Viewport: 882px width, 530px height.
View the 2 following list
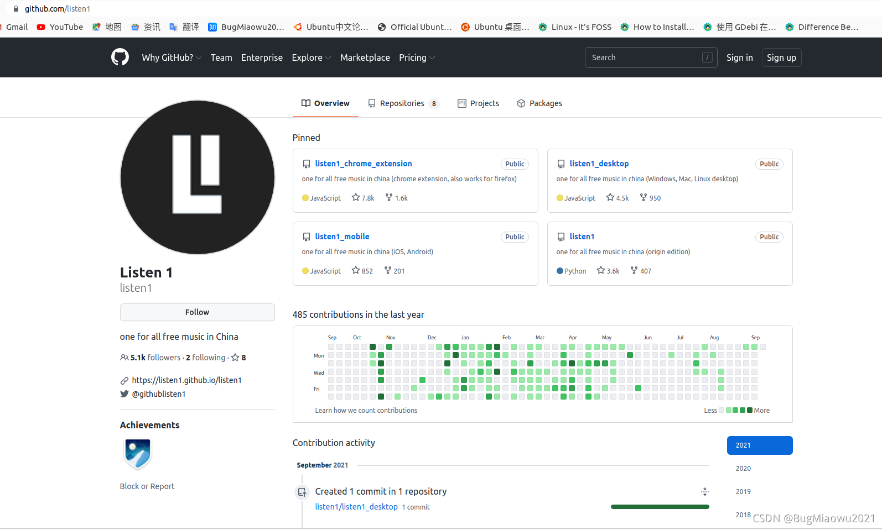pos(206,358)
